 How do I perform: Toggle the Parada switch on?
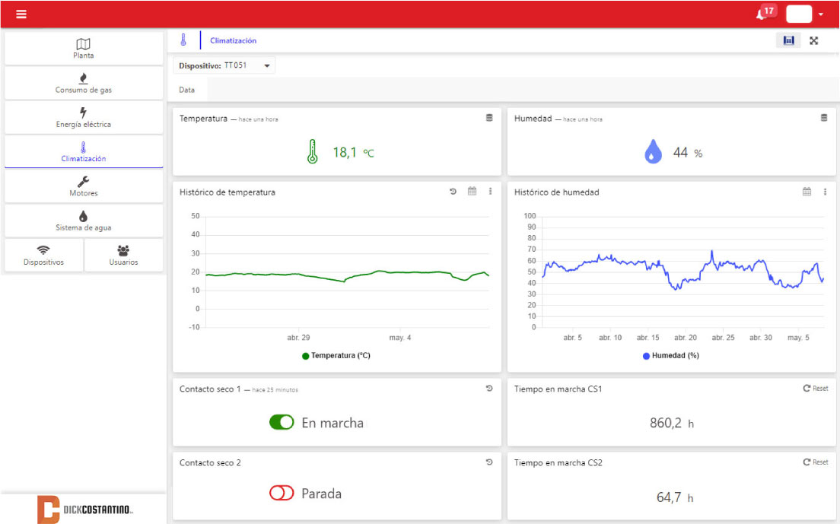[x=282, y=494]
